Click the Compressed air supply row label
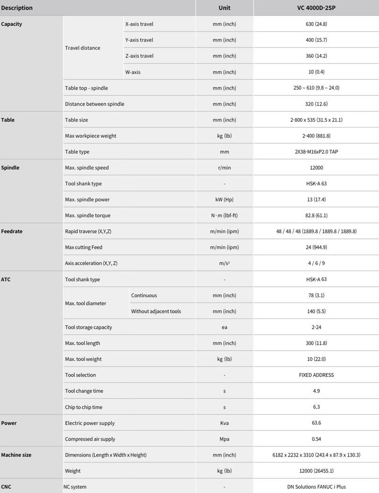Viewport: 379px width, 493px height. point(90,439)
